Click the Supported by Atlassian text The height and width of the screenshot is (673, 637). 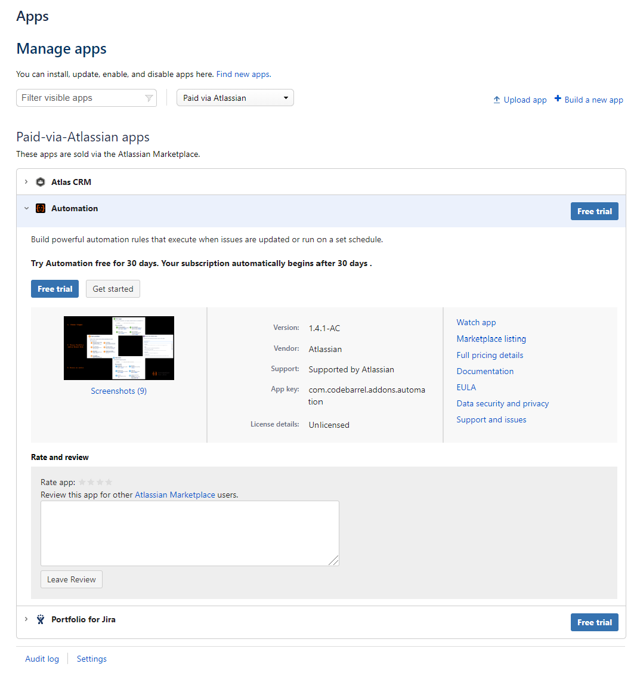351,369
